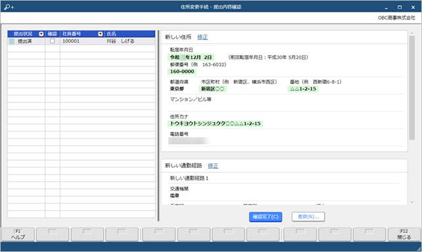This screenshot has width=422, height=252.
Task: Click the 新しい通勤経路 1 label
Action: coord(189,178)
